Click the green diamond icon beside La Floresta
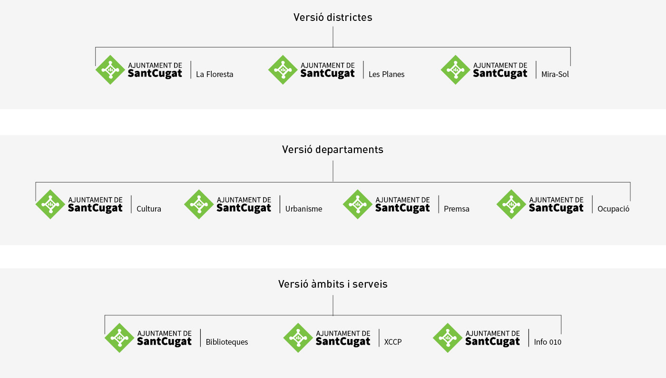Viewport: 666px width, 378px height. tap(110, 70)
